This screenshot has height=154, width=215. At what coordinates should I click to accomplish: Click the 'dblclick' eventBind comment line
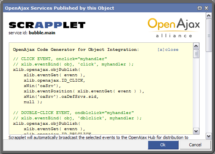tap(77, 118)
